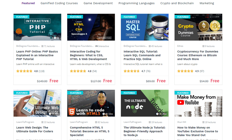The width and height of the screenshot is (232, 140).
Task: Click 'How to Make Money on YouTube' title
Action: point(197,131)
